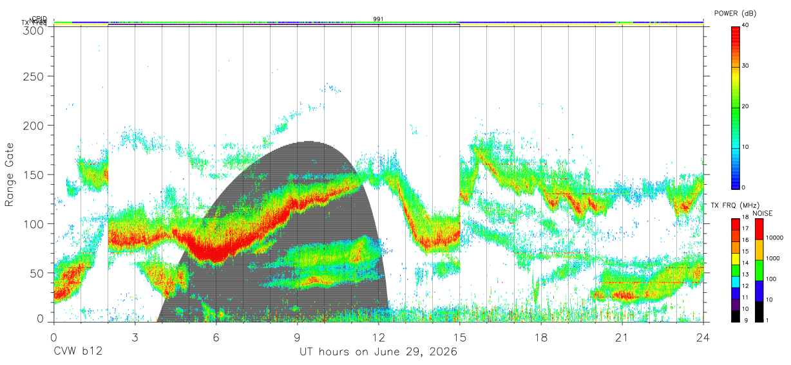Click the Range Gate axis label
The height and width of the screenshot is (365, 791).
coord(10,175)
